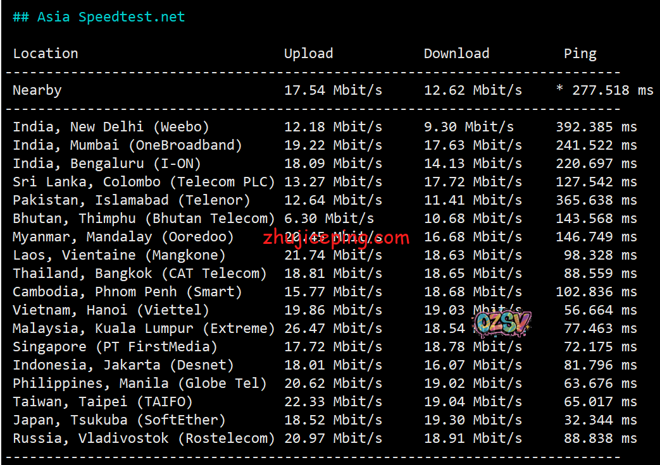
Task: Click the zhujiceping.com red watermark text
Action: click(336, 239)
